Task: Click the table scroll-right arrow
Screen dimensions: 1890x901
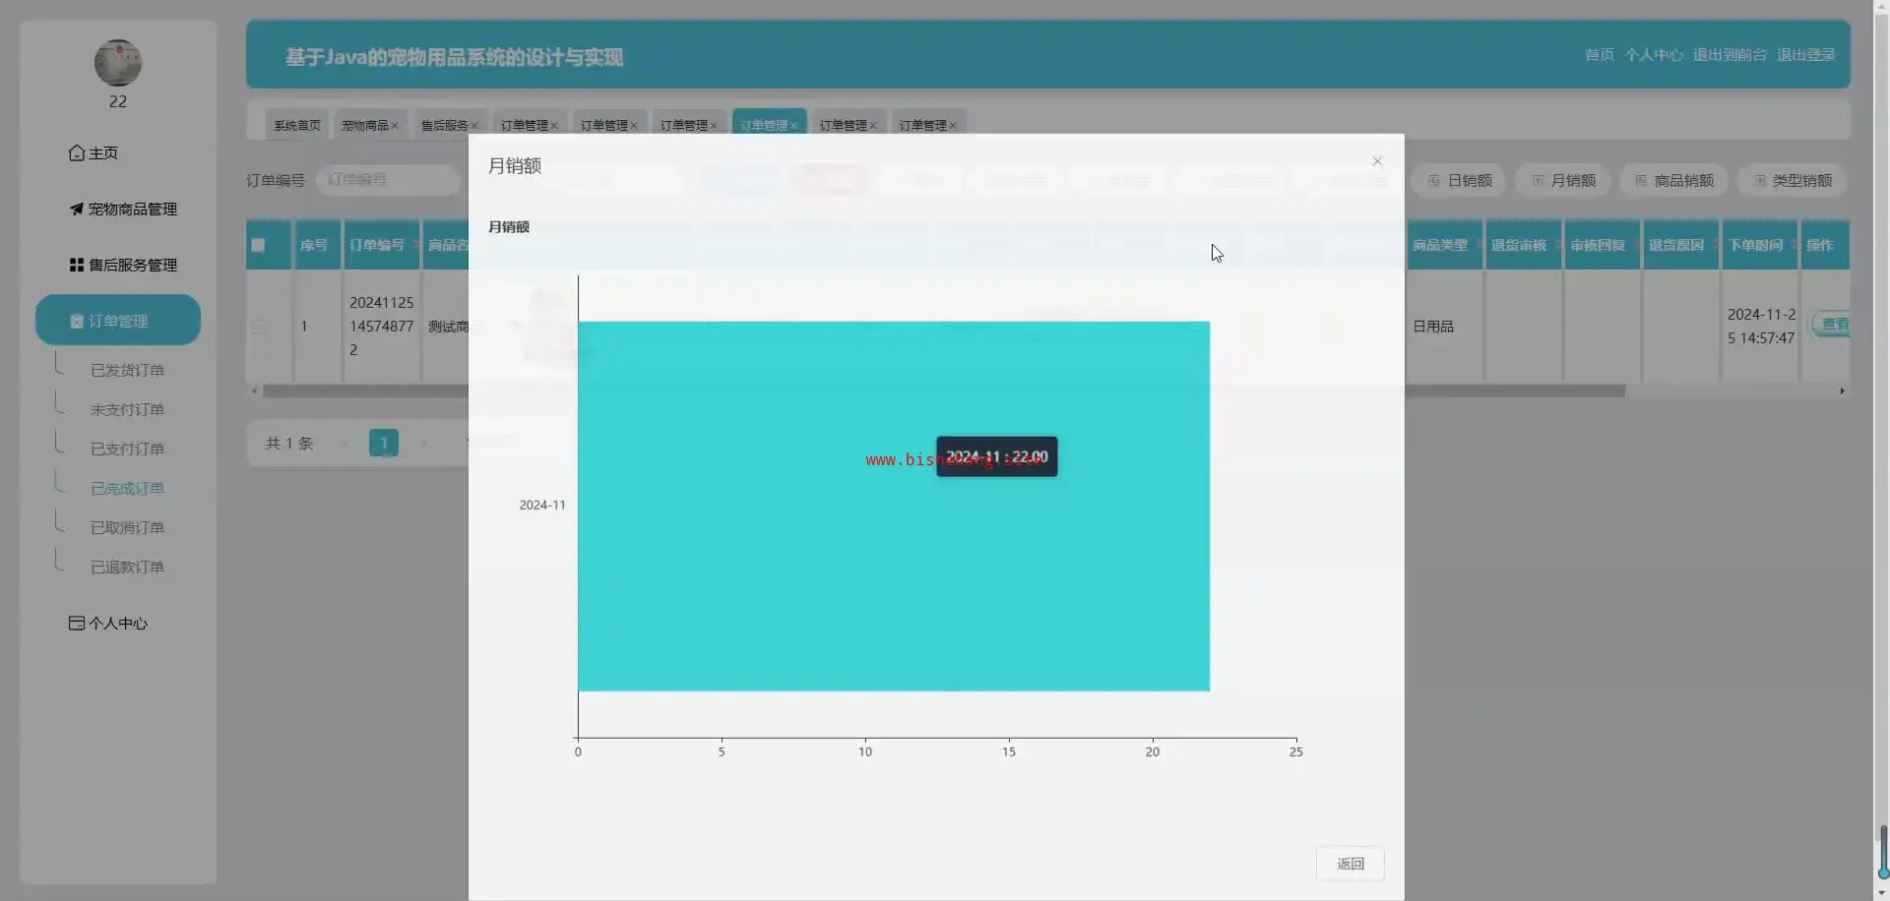Action: (x=1842, y=390)
